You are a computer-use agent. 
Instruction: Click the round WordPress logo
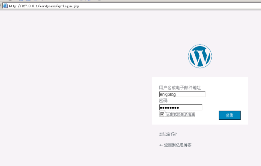pyautogui.click(x=200, y=57)
